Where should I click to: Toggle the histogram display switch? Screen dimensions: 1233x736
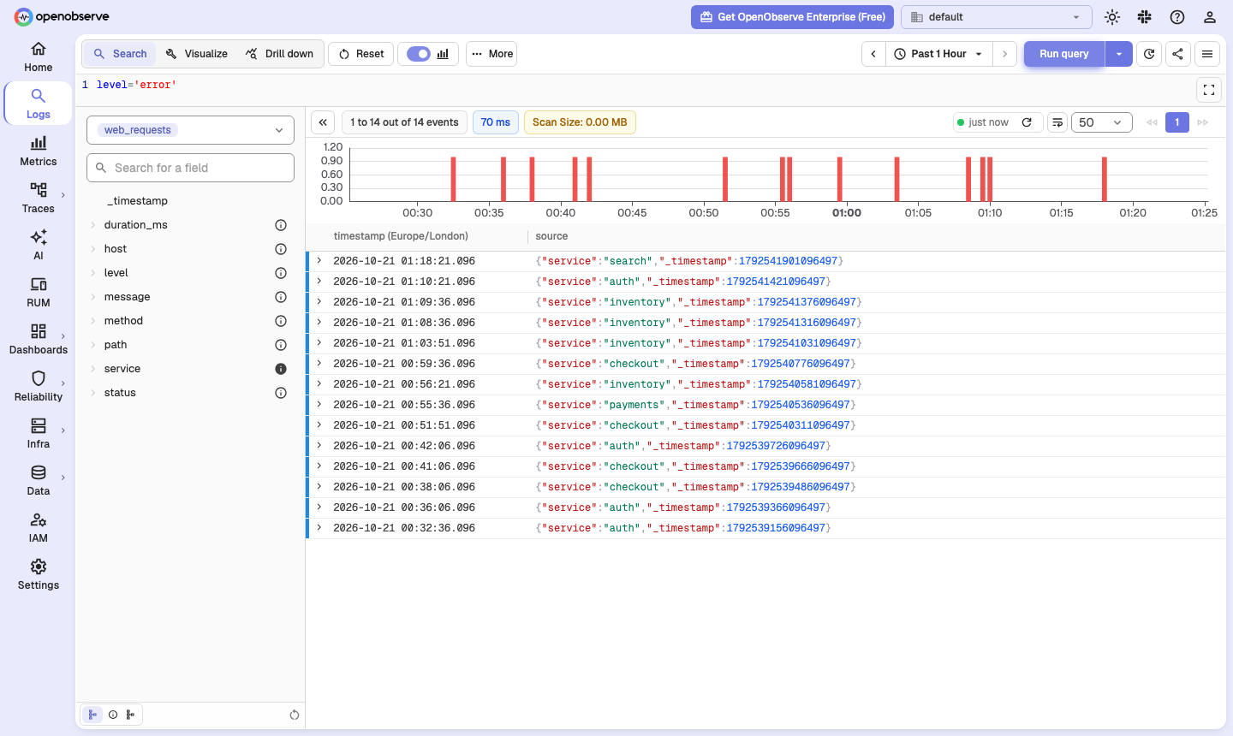click(x=419, y=54)
